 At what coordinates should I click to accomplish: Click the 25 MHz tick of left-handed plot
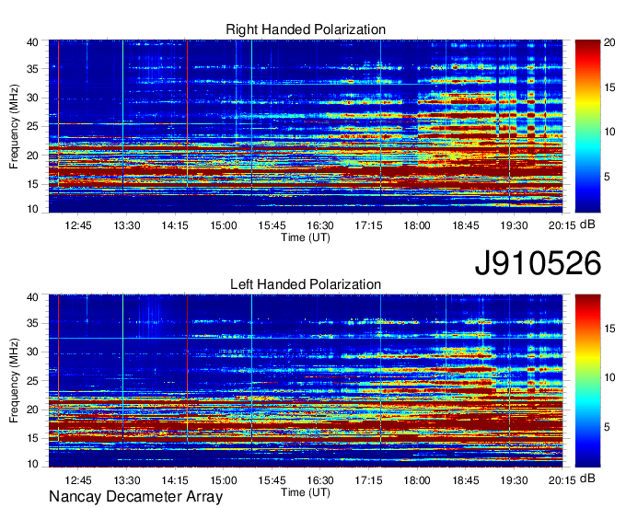(x=33, y=381)
